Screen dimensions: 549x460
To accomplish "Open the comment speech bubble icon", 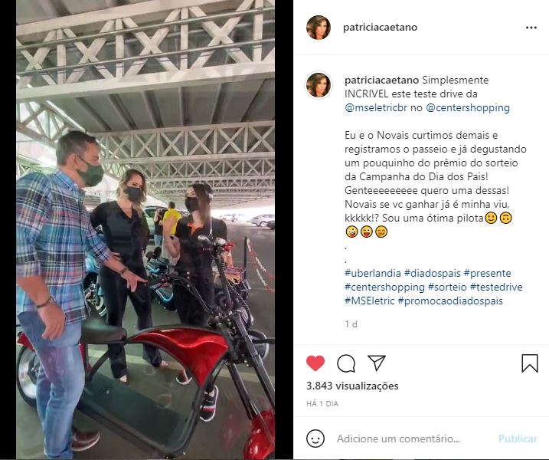I will (x=346, y=363).
